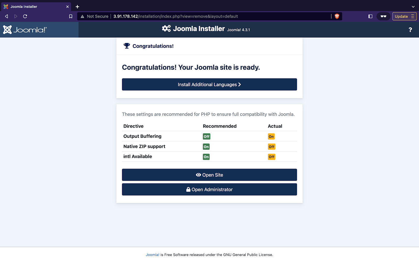Click the gears icon in the installer title
This screenshot has width=419, height=262.
[x=166, y=28]
